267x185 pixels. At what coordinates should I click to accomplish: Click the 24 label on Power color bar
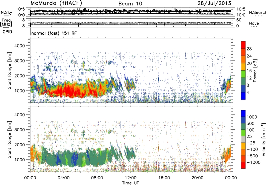coord(249,56)
